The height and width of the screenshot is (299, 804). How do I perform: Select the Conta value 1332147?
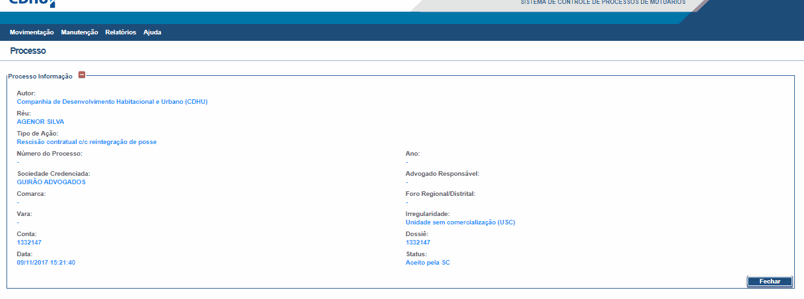click(29, 243)
